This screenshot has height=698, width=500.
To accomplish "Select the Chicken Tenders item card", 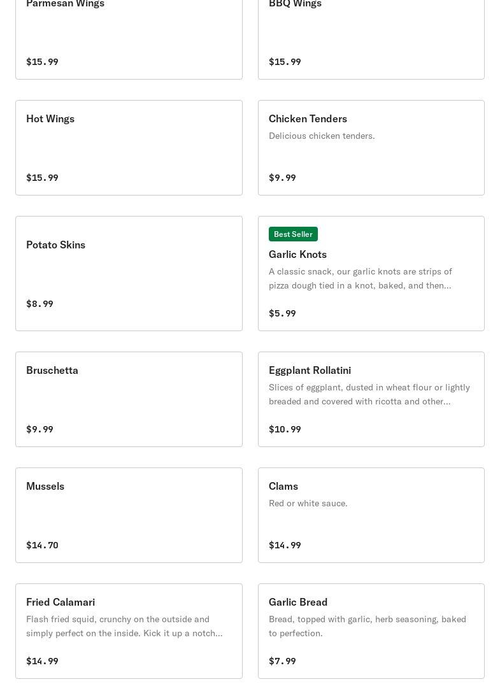I will click(x=371, y=148).
